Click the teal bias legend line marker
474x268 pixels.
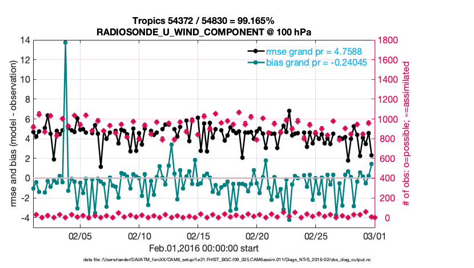coord(256,63)
